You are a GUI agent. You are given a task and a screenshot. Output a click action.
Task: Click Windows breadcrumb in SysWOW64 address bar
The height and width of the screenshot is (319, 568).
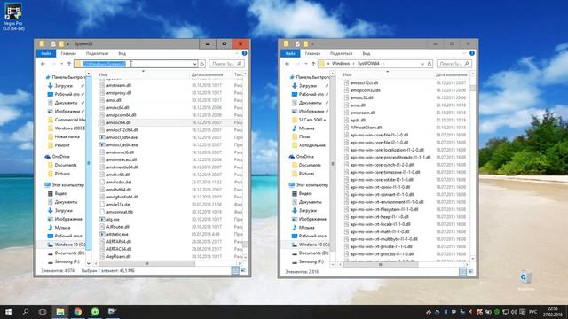click(x=341, y=64)
